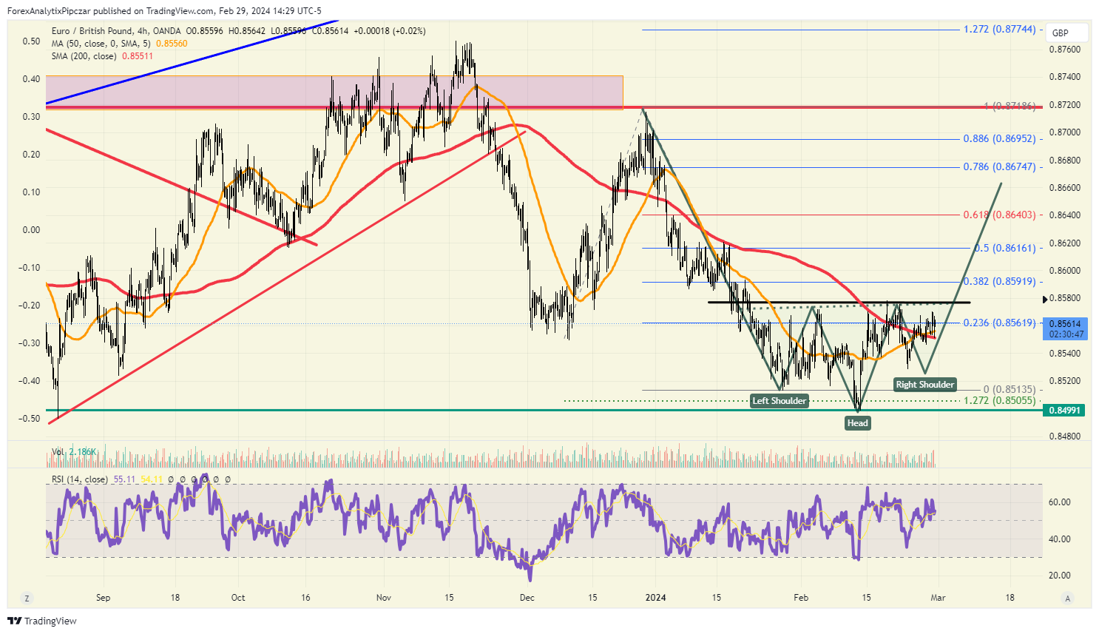Select the Head pattern label
This screenshot has height=634, width=1099.
click(858, 423)
